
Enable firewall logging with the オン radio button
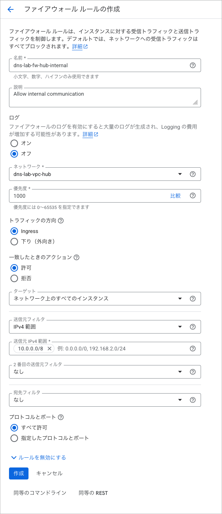click(x=14, y=143)
